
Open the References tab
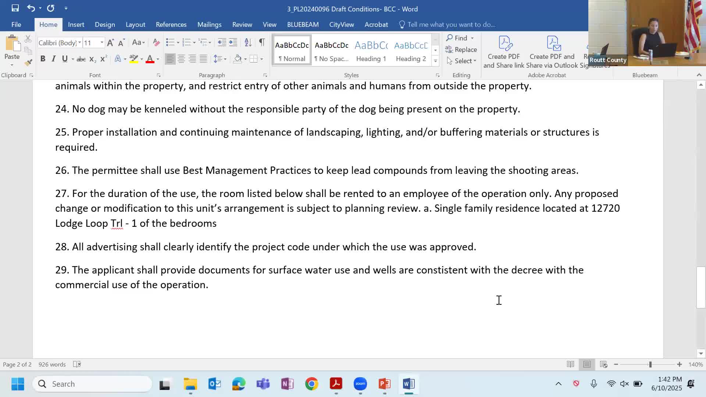171,25
